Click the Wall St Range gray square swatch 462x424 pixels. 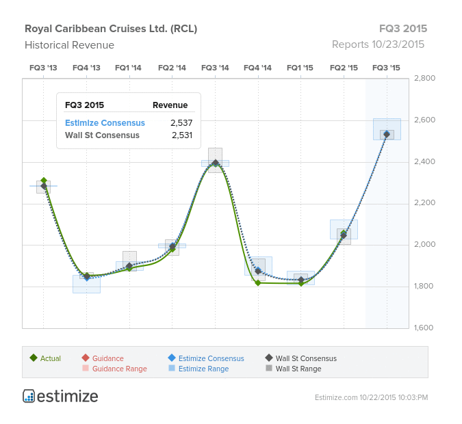coord(269,368)
